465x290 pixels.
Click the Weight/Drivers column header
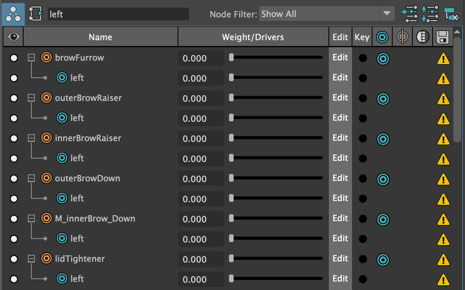[x=253, y=37]
